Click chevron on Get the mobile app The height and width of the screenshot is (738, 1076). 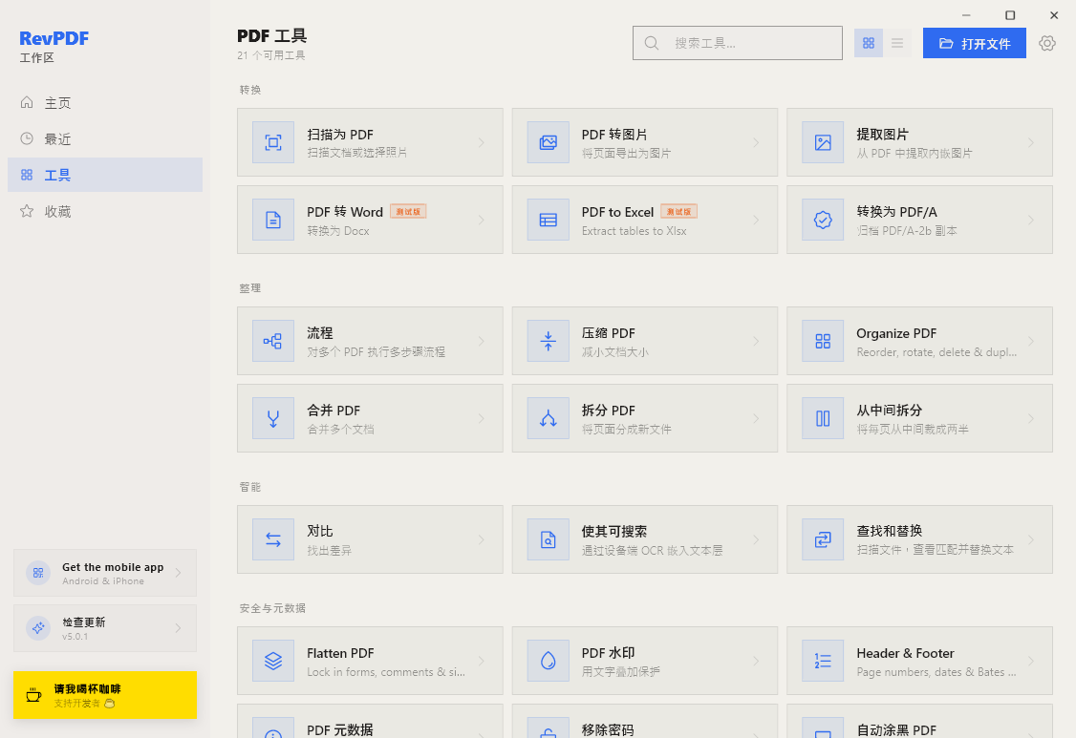(x=178, y=573)
